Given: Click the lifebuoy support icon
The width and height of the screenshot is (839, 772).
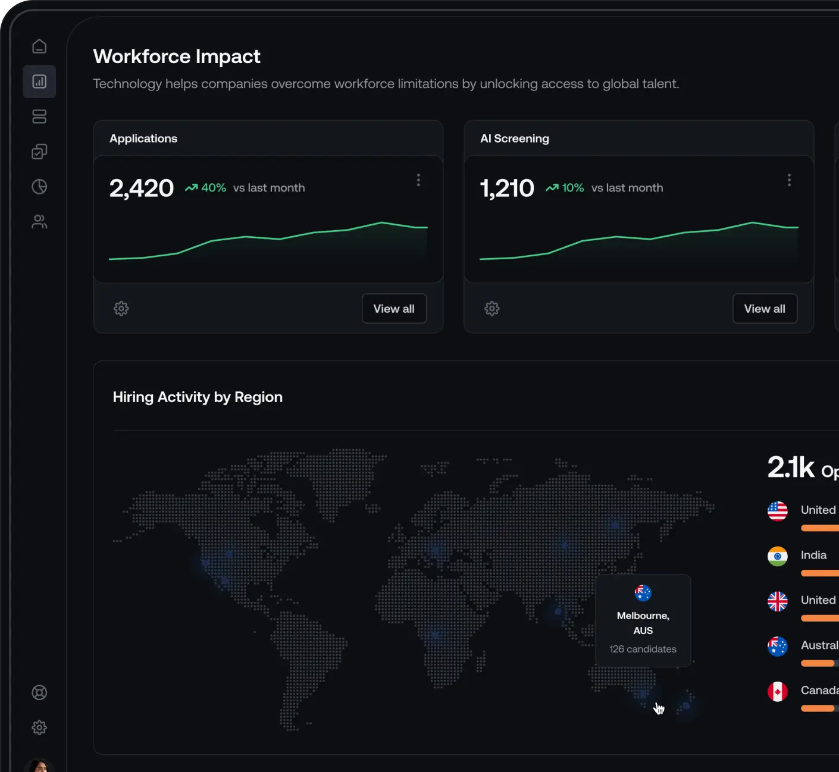Looking at the screenshot, I should 39,692.
